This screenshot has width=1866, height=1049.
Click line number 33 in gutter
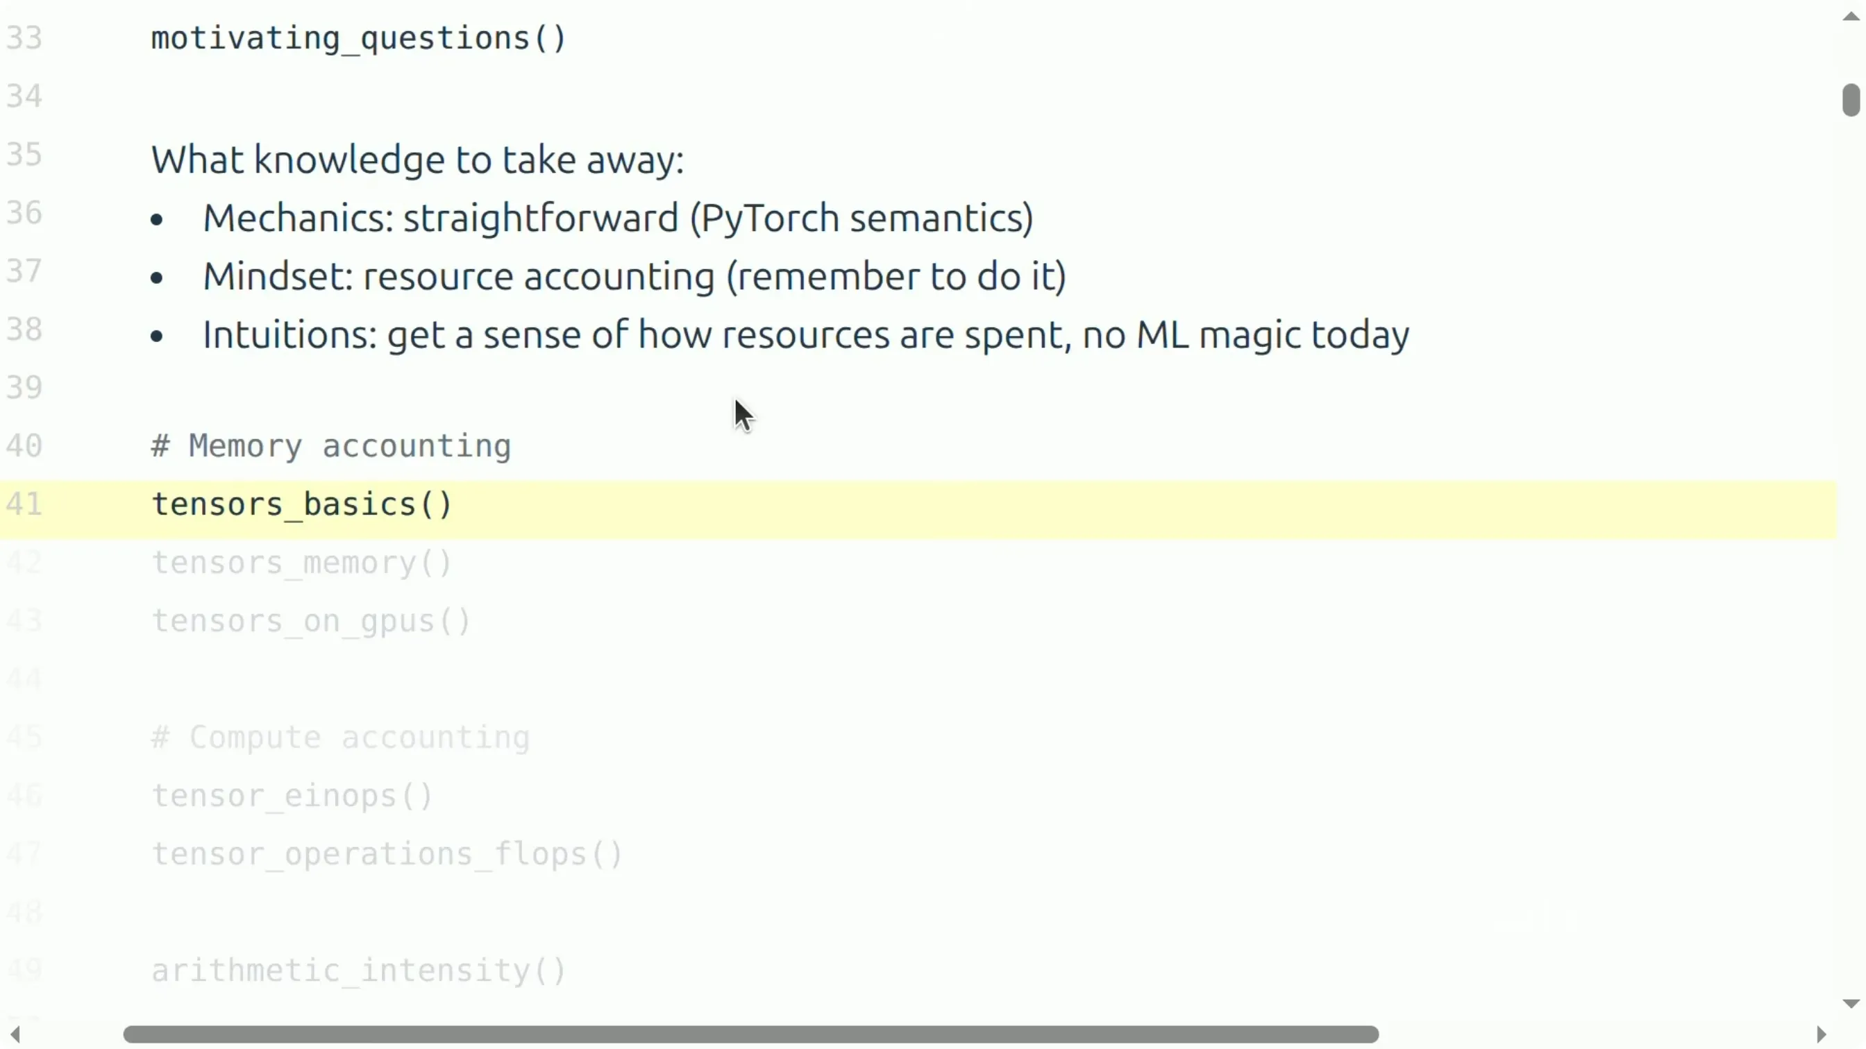pyautogui.click(x=24, y=38)
